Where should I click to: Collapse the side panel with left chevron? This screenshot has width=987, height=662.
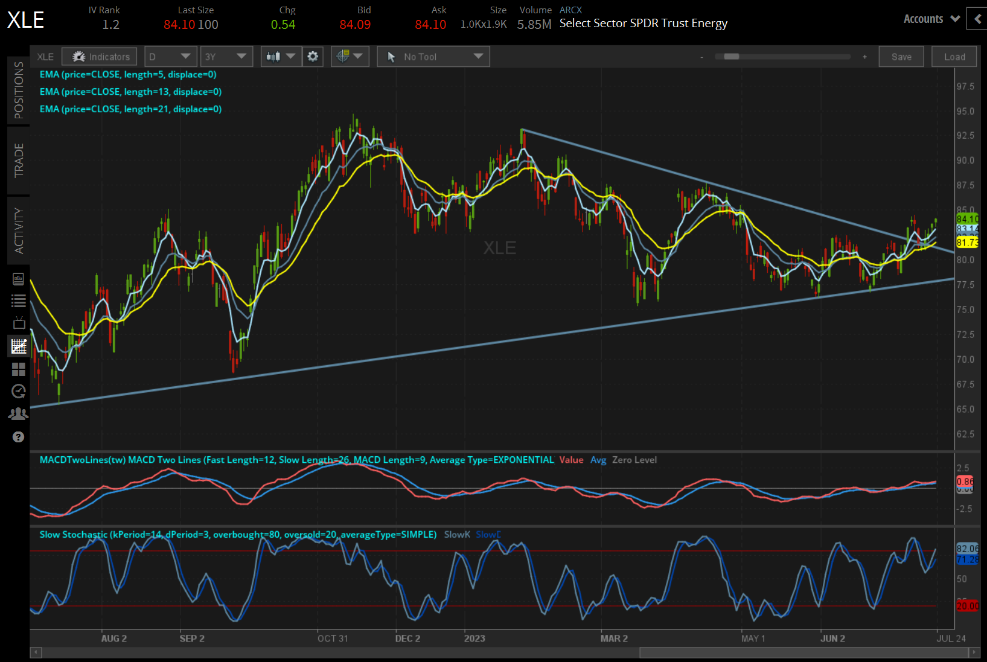(977, 19)
